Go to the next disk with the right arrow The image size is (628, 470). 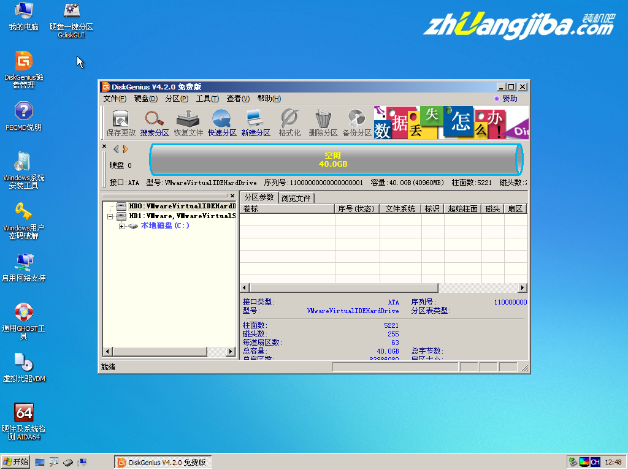point(126,149)
